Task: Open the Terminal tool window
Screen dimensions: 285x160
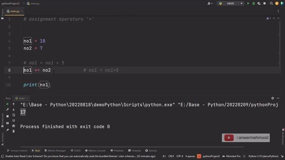Action: [x=134, y=151]
